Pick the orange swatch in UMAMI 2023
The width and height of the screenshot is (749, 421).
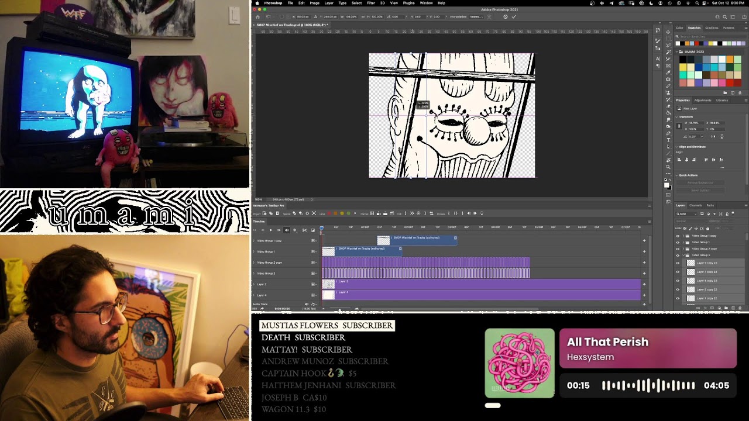coord(730,60)
